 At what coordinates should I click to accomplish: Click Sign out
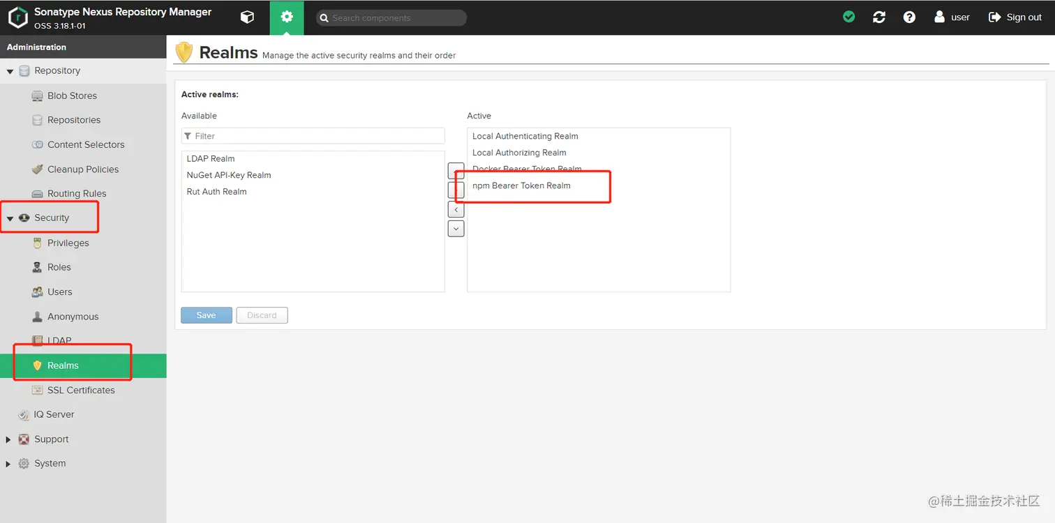coord(1015,17)
